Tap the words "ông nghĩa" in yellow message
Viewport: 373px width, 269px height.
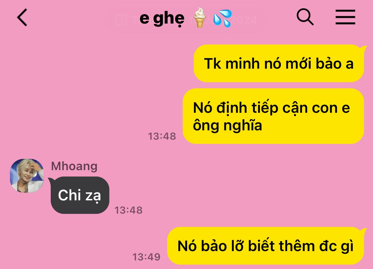[227, 126]
